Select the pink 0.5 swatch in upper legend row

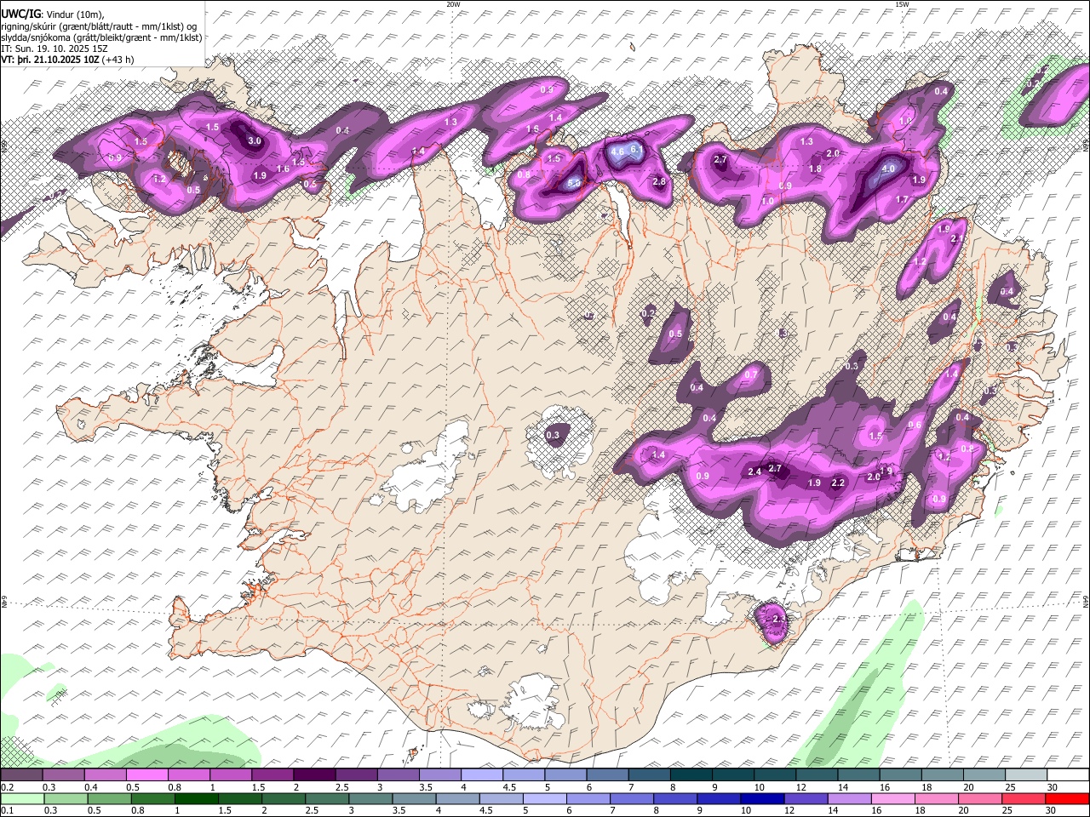[146, 775]
